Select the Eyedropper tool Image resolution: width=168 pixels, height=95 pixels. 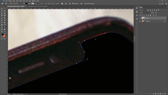click(2, 16)
